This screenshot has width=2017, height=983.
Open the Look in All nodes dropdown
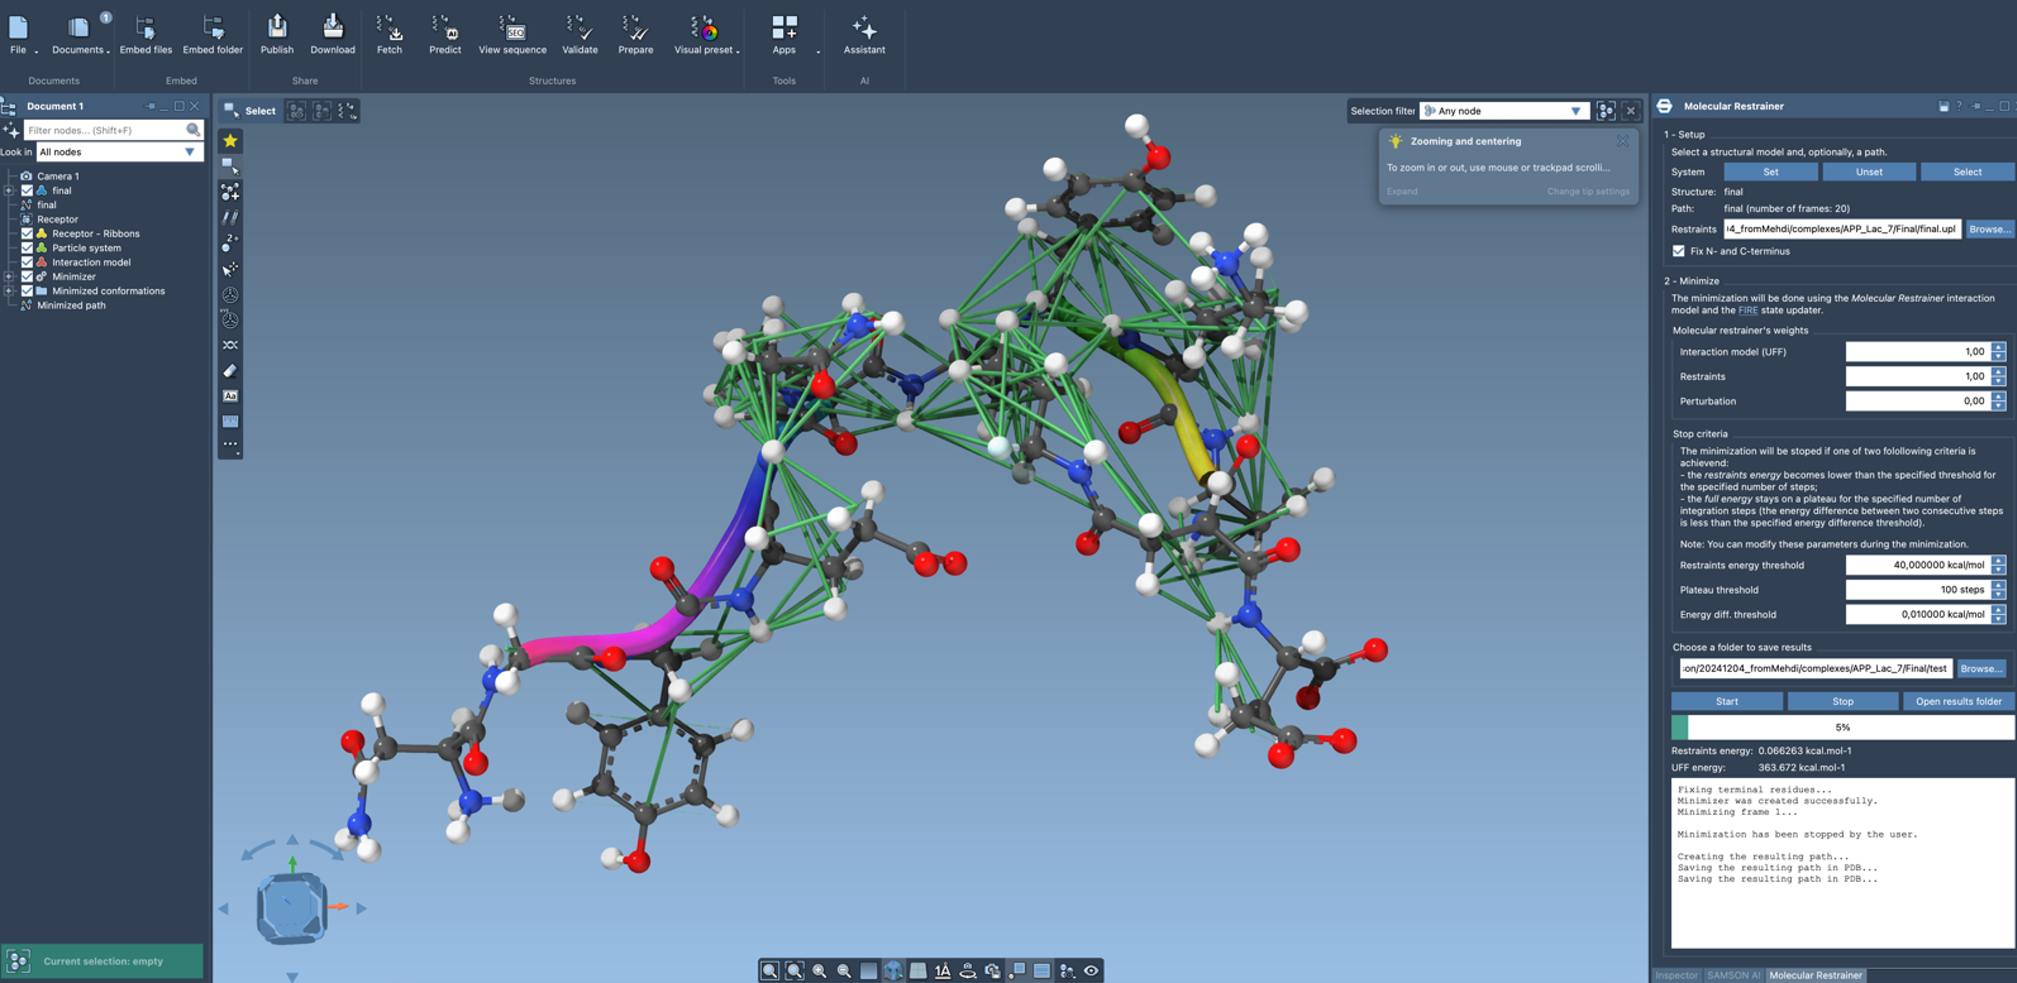(x=119, y=152)
